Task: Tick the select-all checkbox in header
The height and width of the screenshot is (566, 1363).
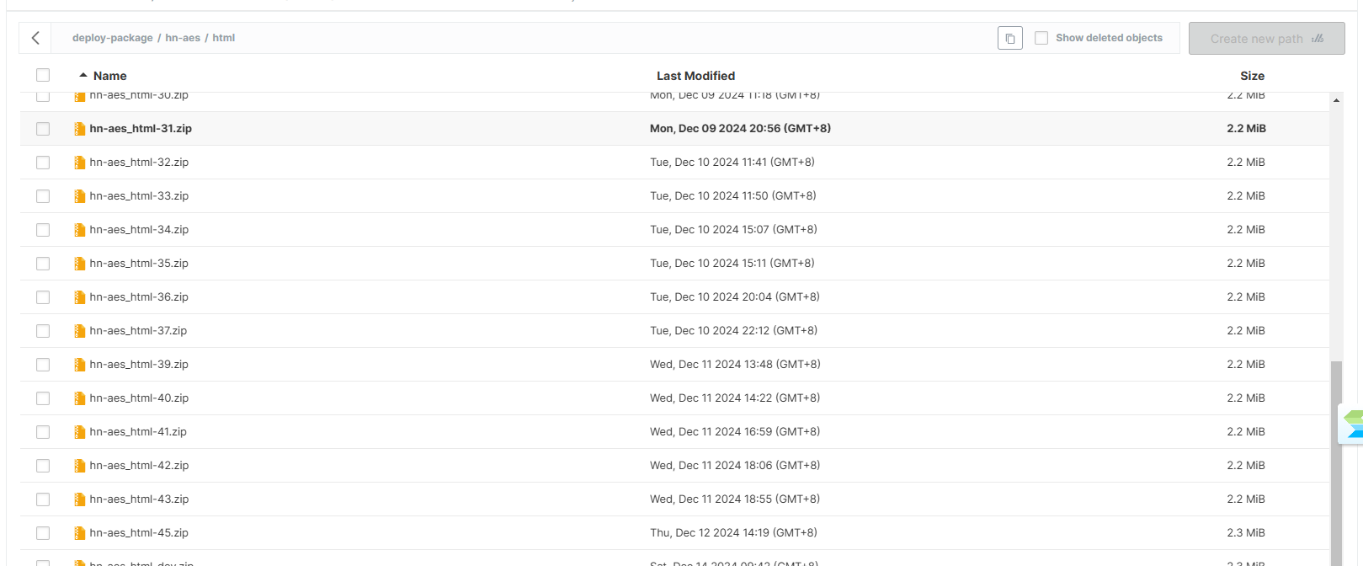Action: click(x=43, y=75)
